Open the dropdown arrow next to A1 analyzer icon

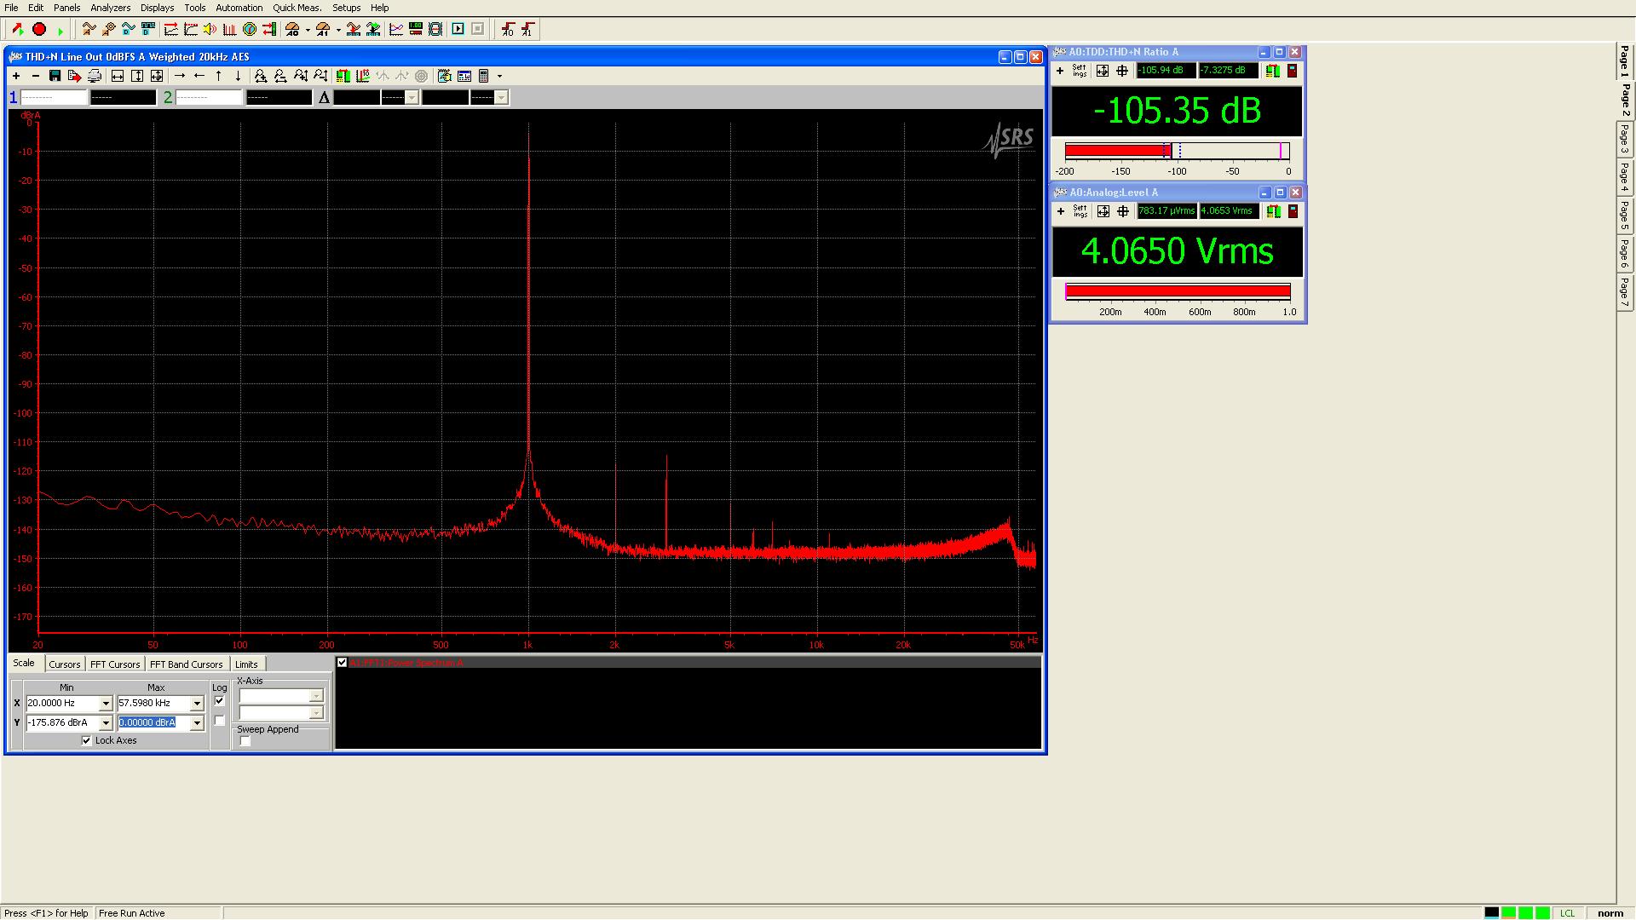pyautogui.click(x=338, y=31)
